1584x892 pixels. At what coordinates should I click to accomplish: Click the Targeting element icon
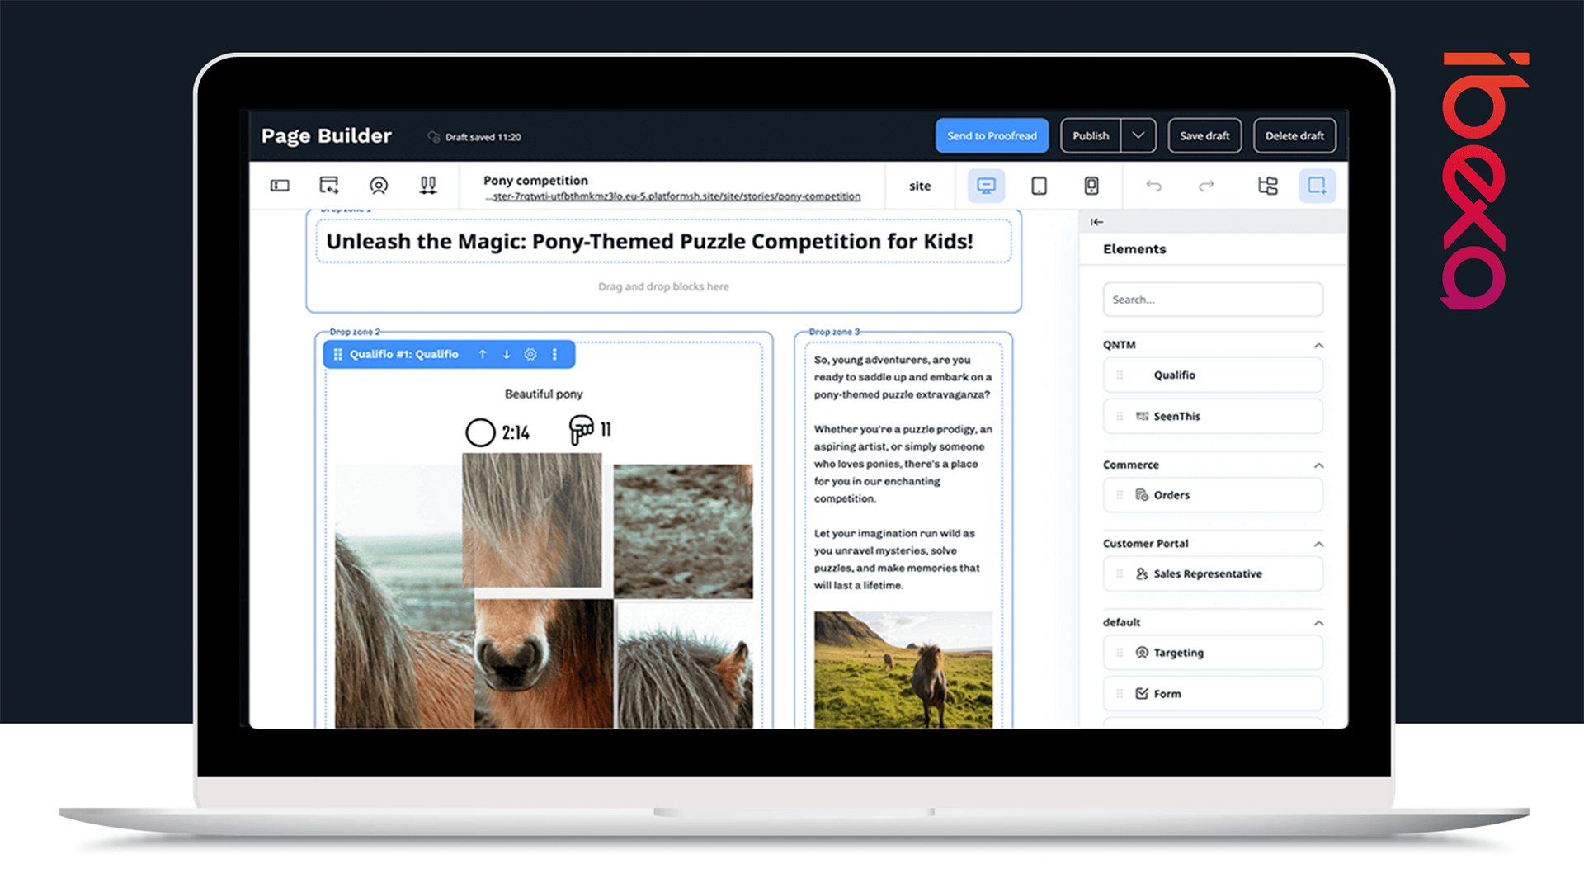click(1142, 653)
